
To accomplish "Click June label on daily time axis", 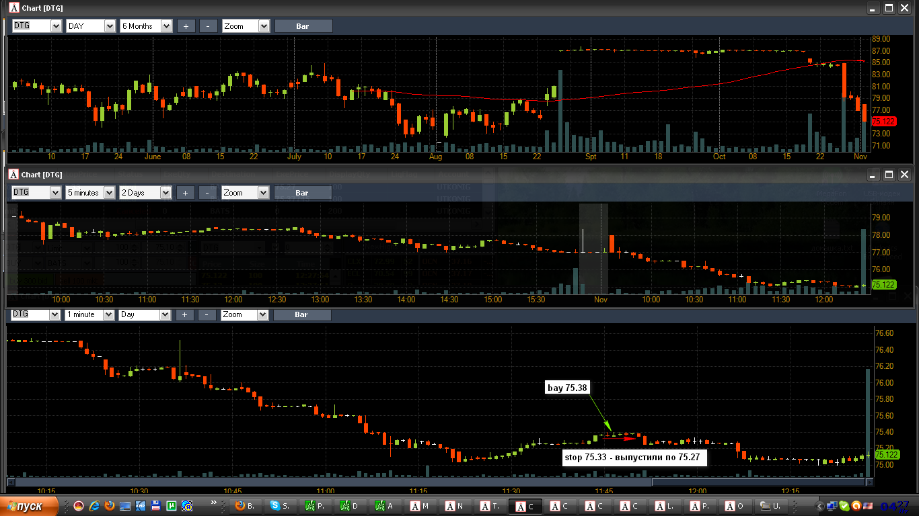I will 153,157.
